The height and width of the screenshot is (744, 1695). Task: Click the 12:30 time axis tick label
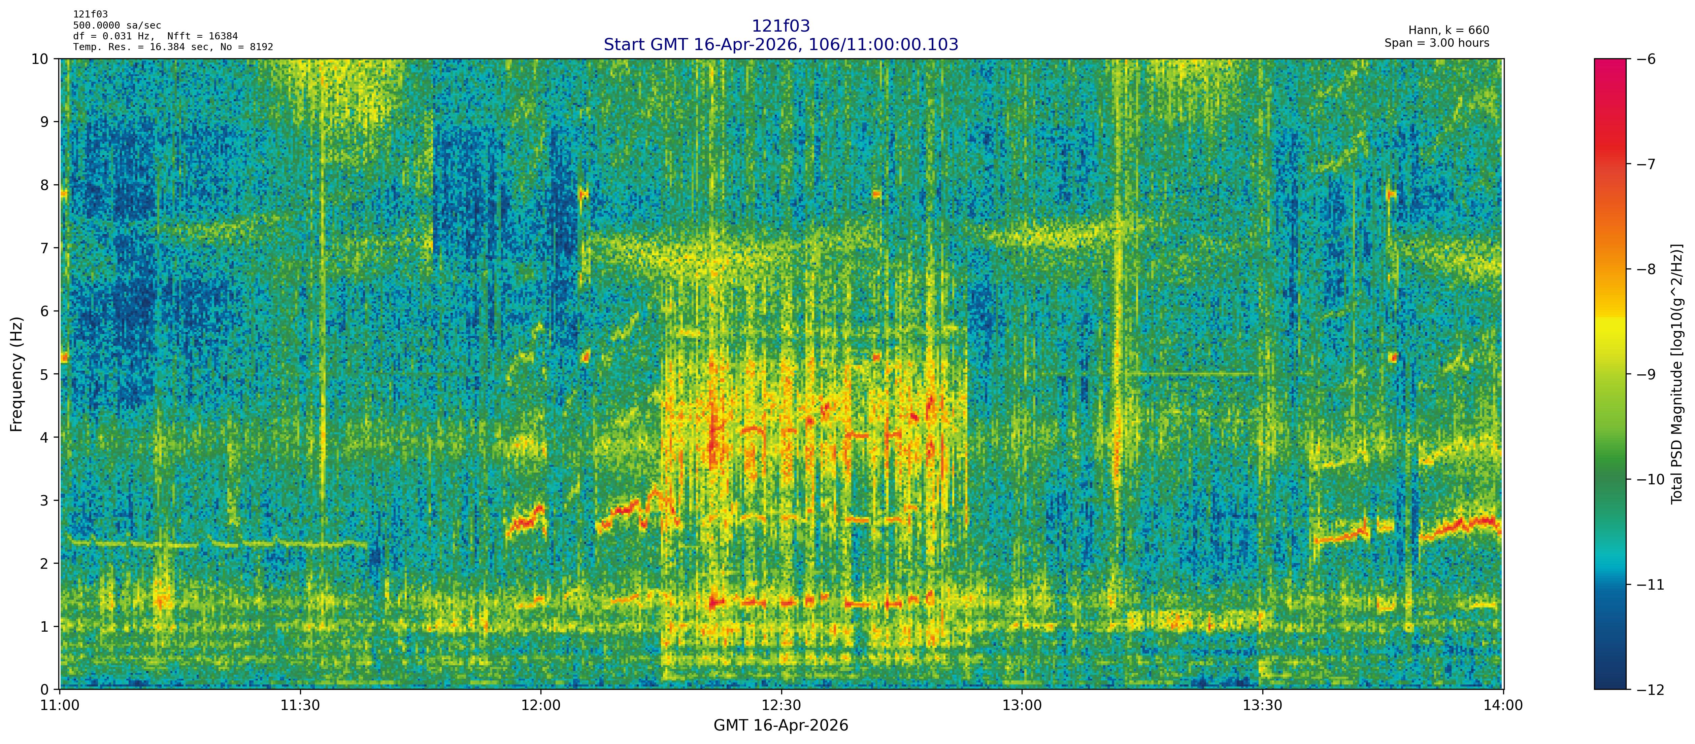781,706
